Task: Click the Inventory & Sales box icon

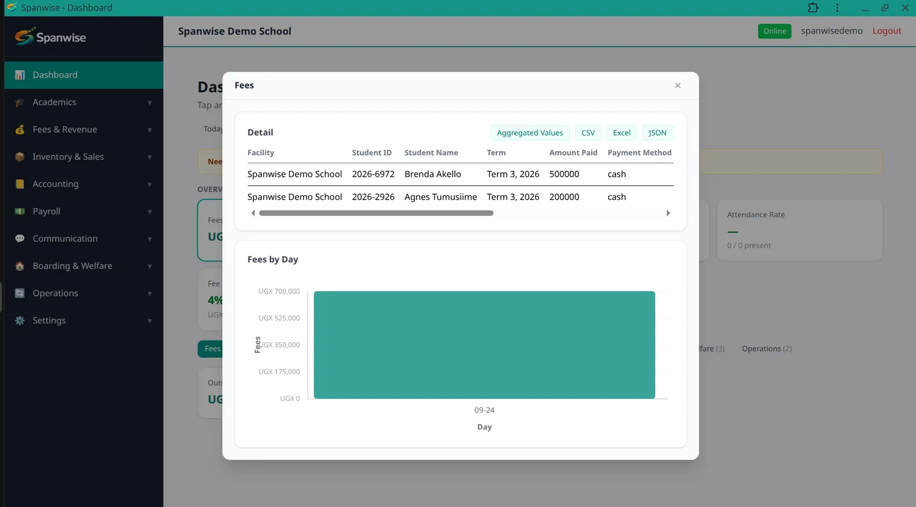Action: [x=20, y=157]
